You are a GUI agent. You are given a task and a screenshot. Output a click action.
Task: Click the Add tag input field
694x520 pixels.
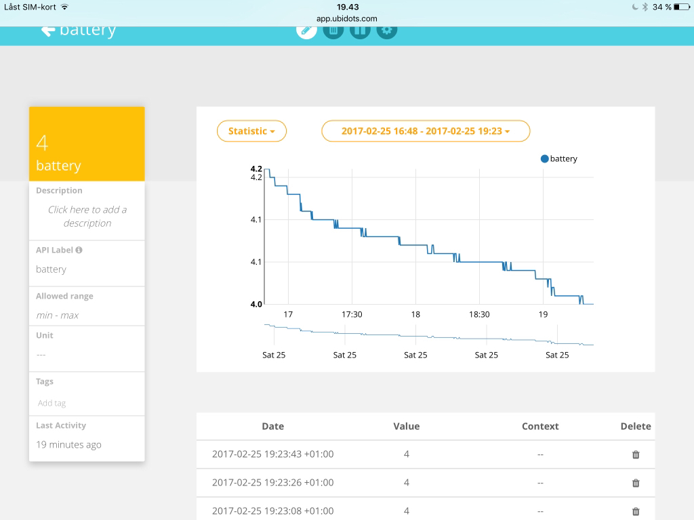pyautogui.click(x=52, y=403)
